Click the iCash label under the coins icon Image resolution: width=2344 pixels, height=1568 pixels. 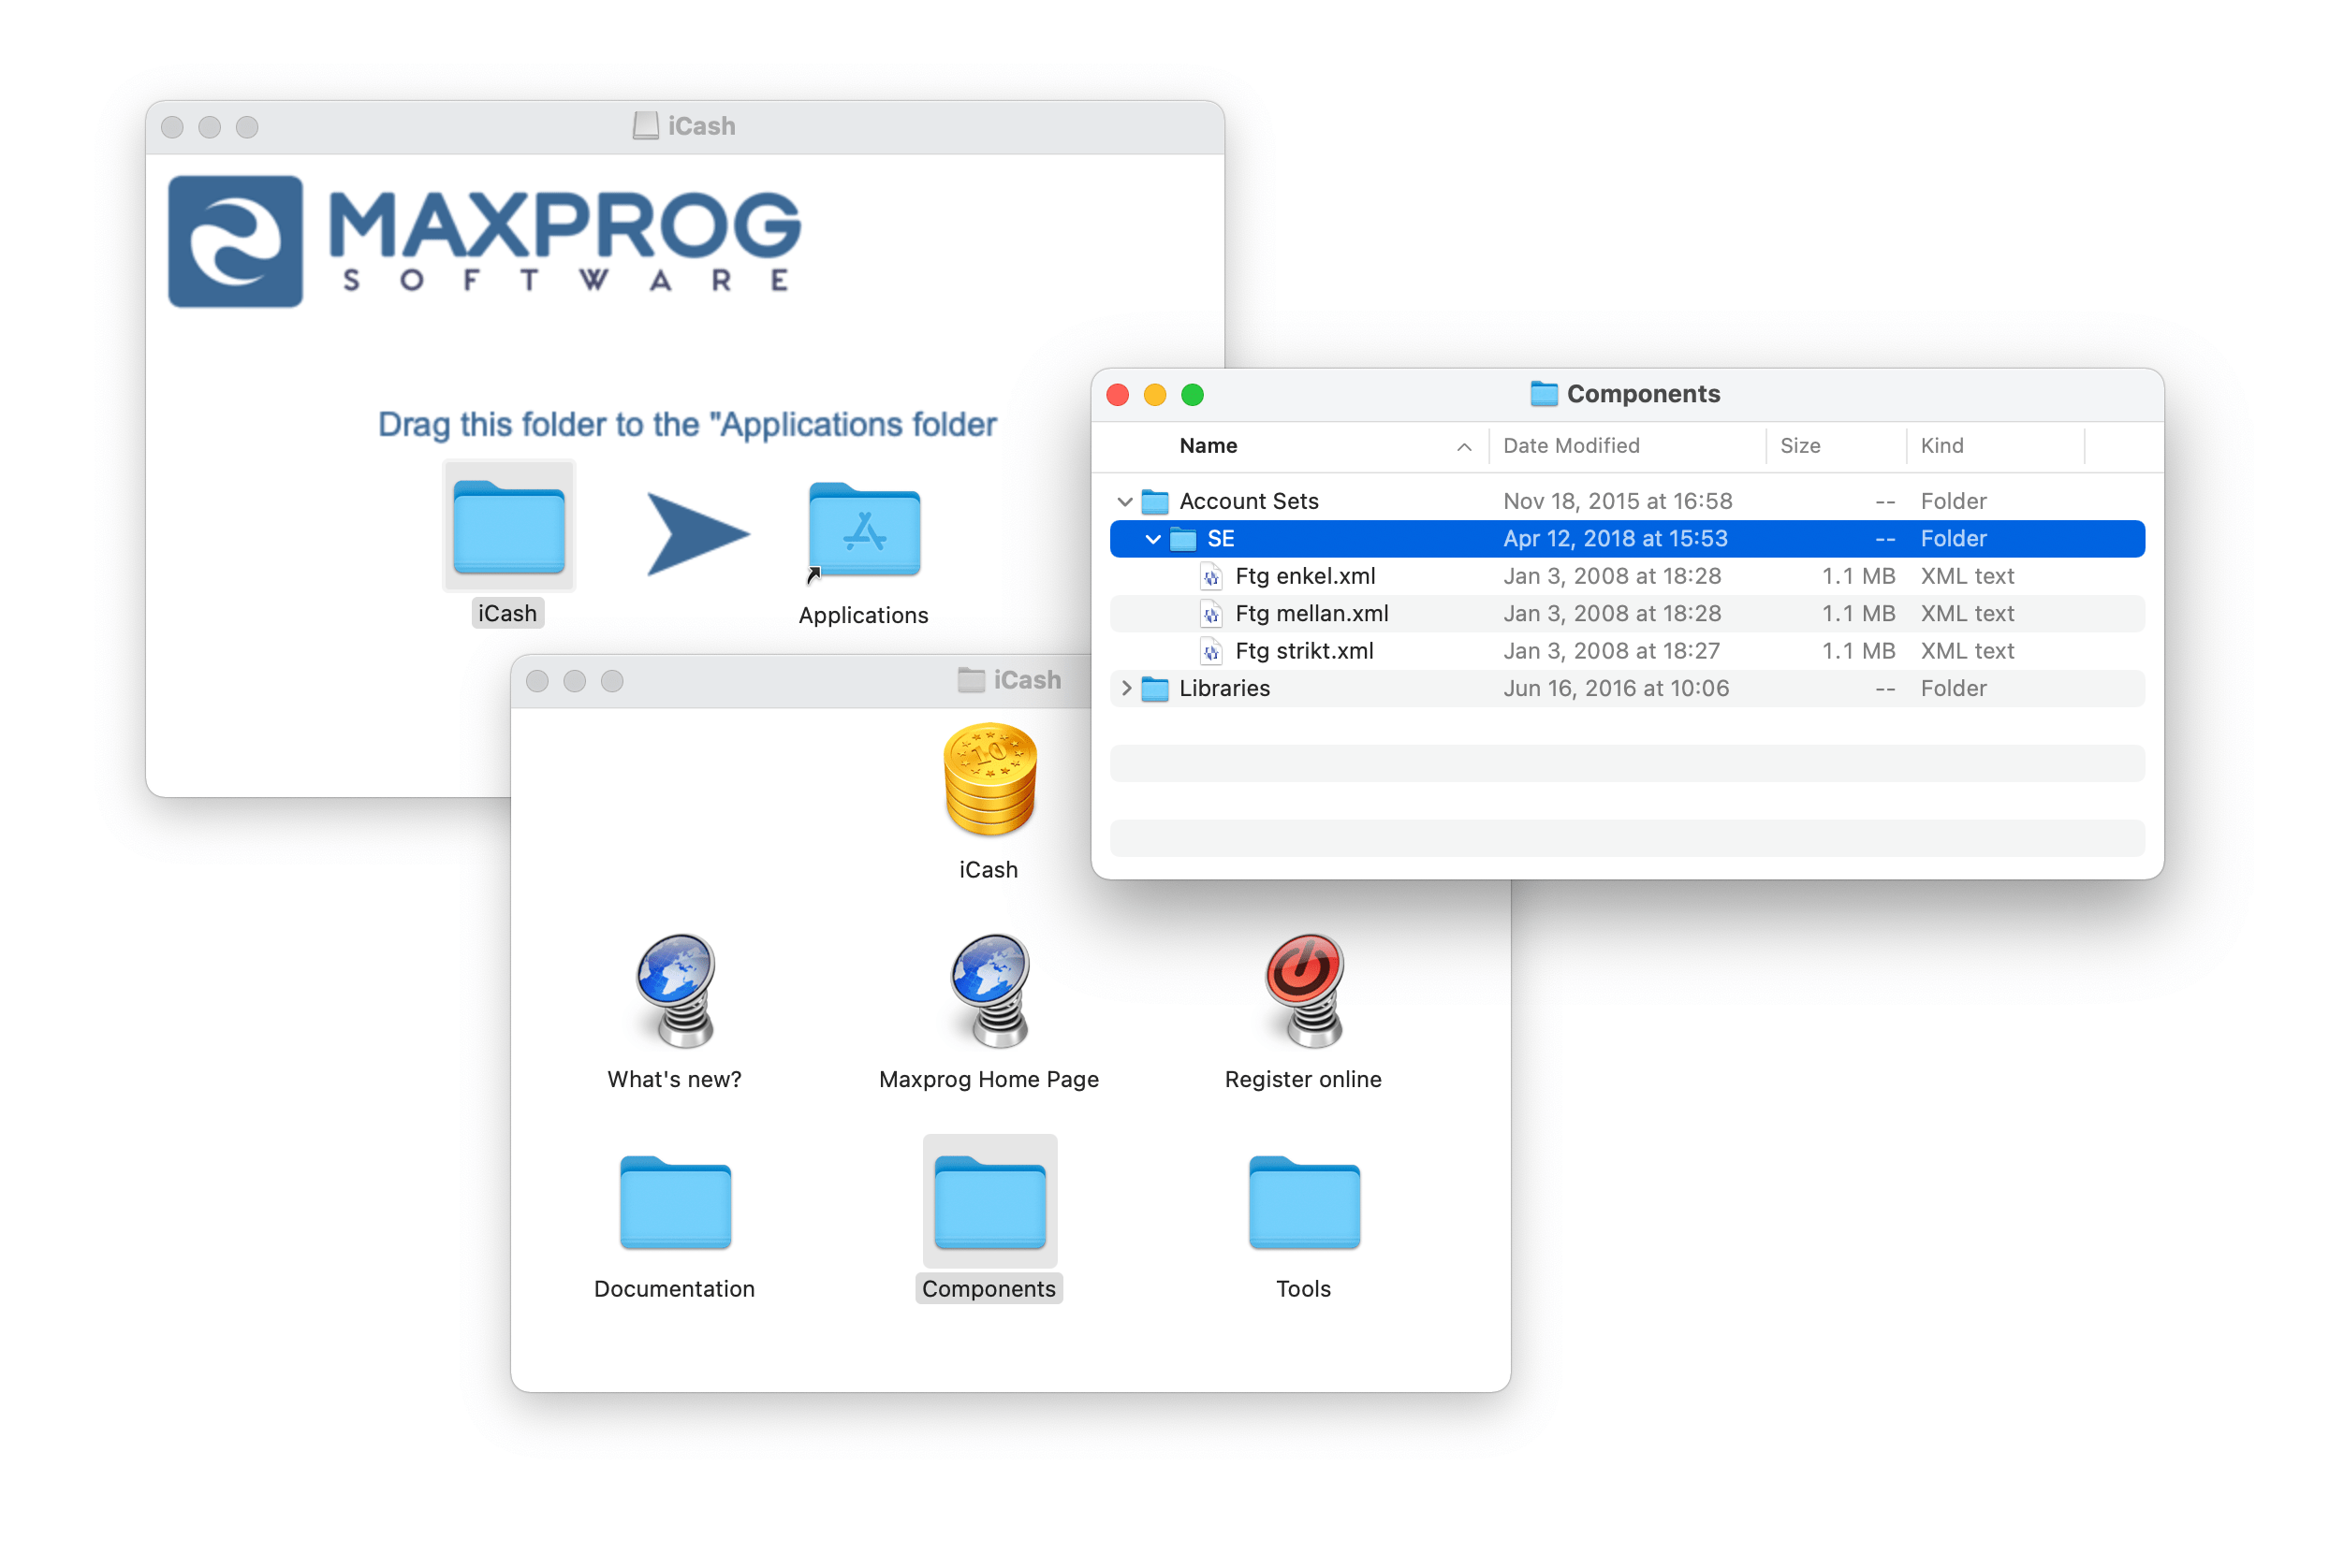click(989, 870)
